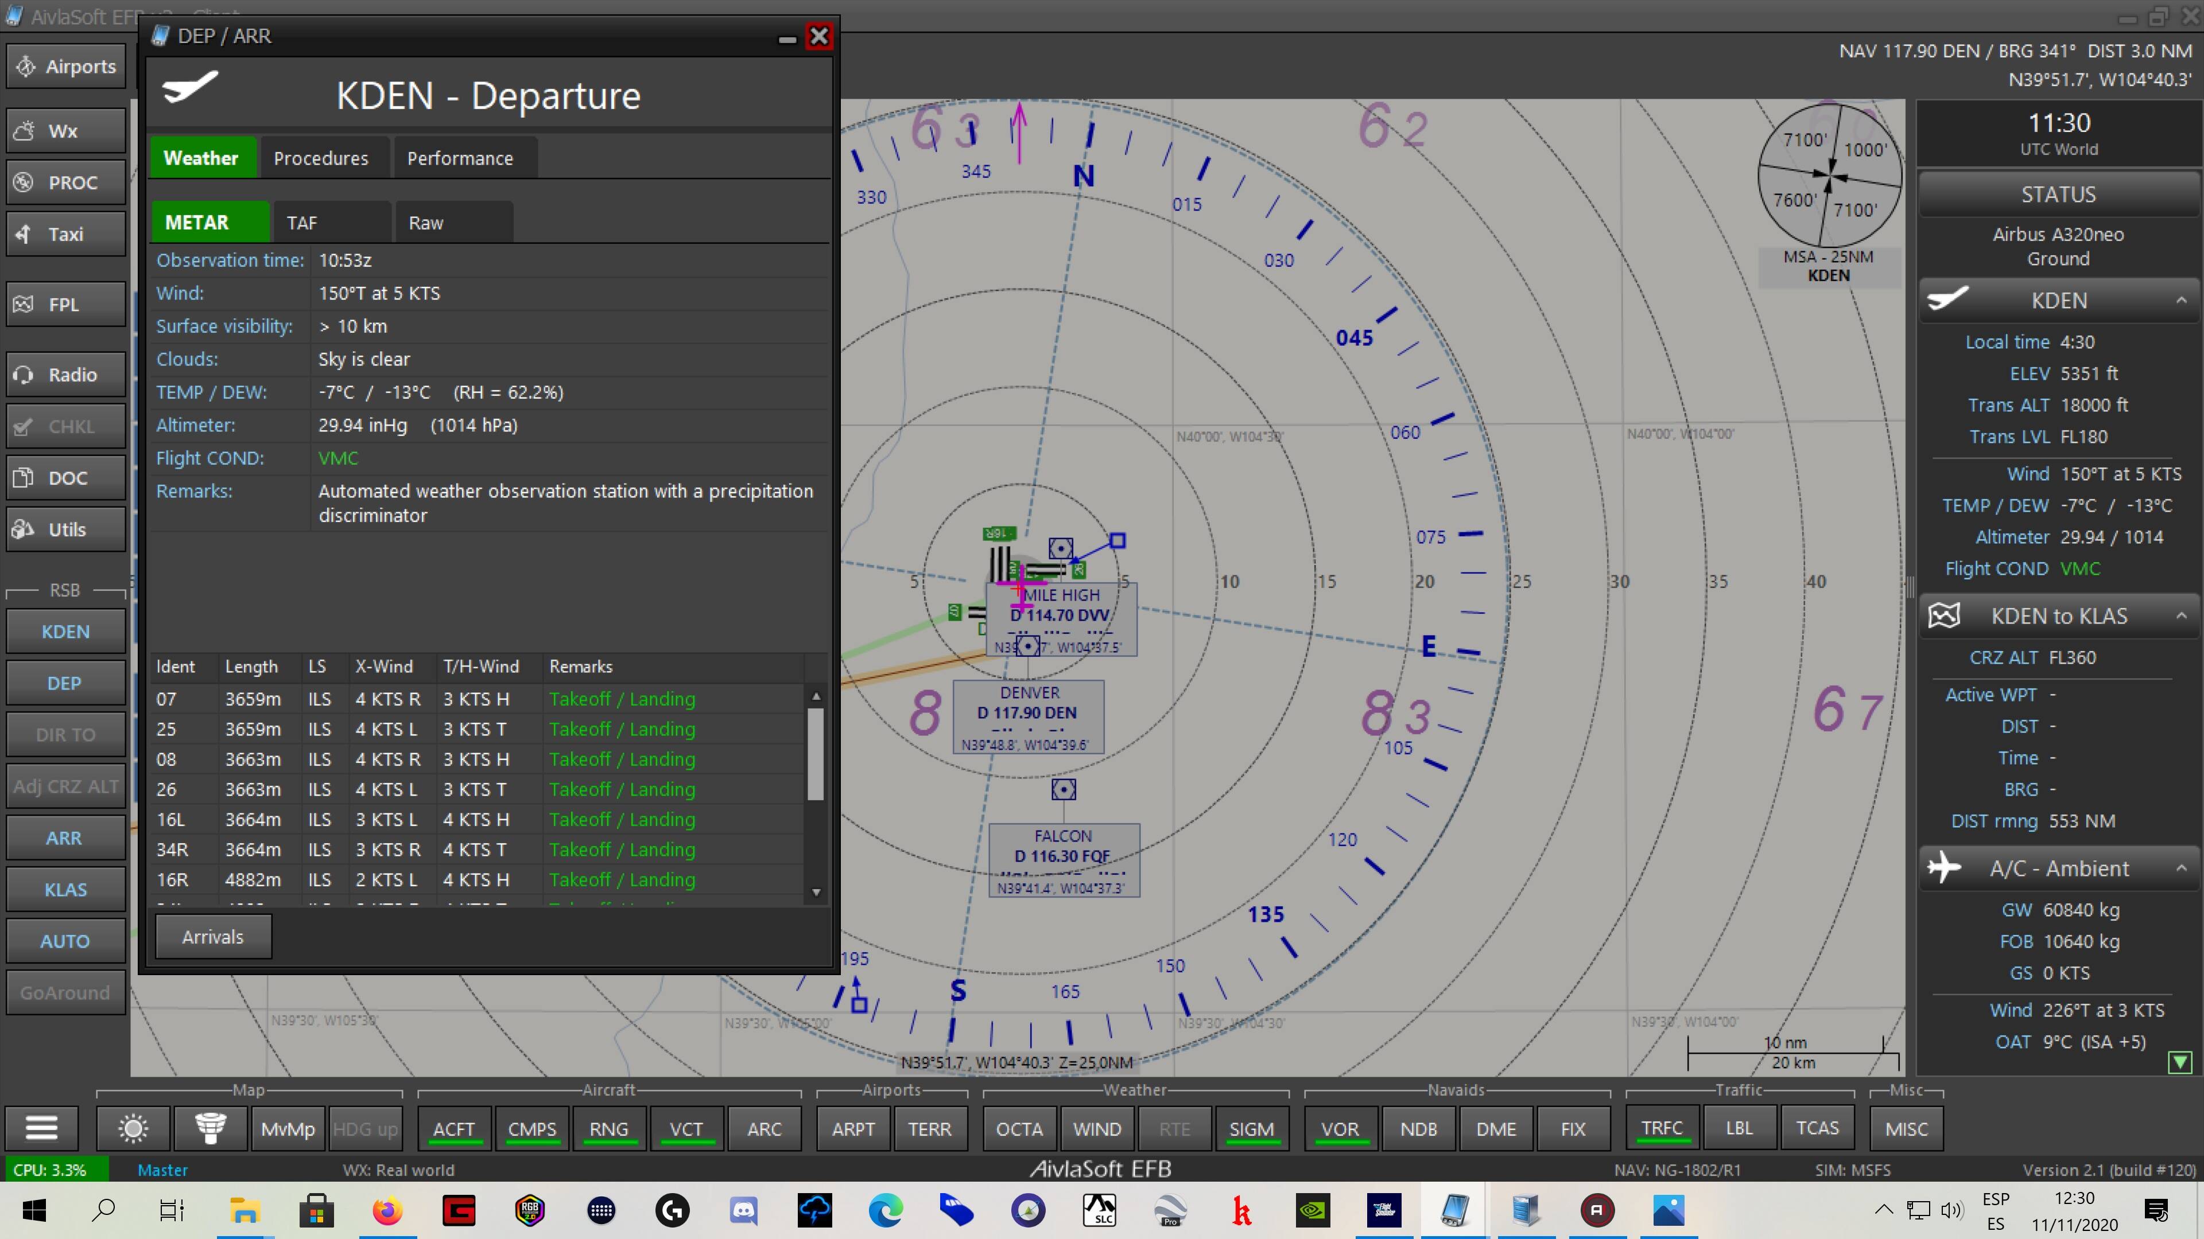Open the Utils sidebar panel
This screenshot has width=2204, height=1239.
(66, 529)
